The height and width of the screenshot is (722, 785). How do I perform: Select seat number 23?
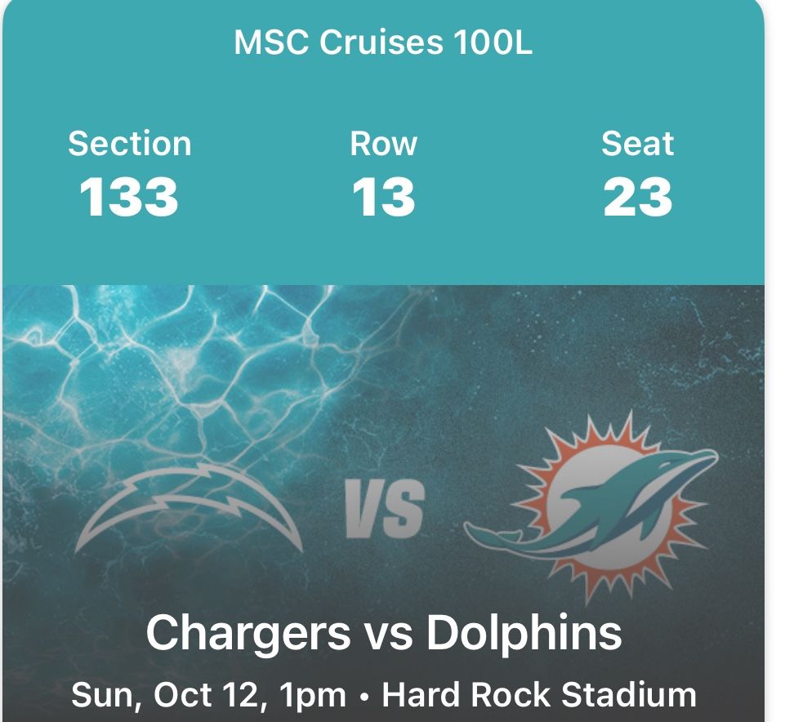[637, 198]
